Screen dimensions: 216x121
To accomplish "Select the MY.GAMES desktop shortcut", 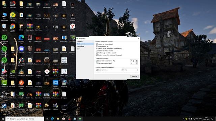I will pyautogui.click(x=21, y=62).
